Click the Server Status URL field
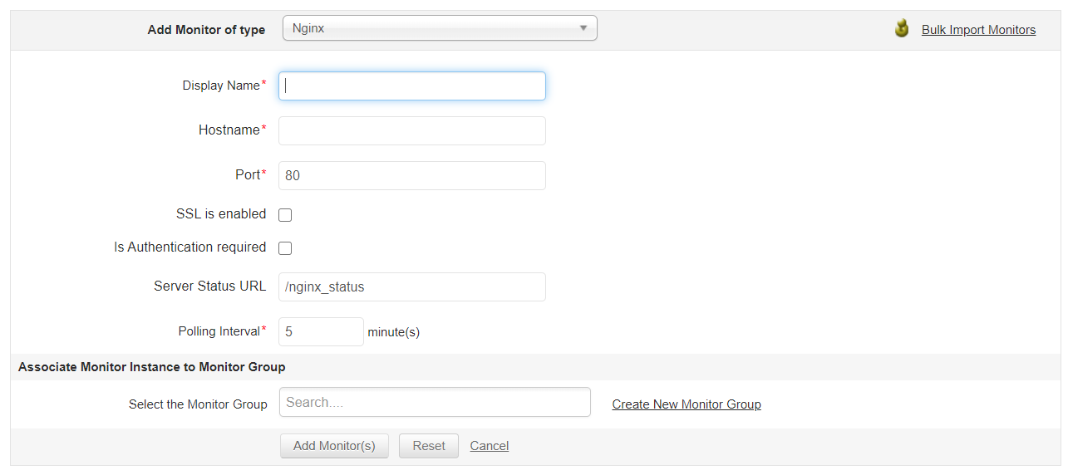Screen dimensions: 1068x475 tap(412, 286)
